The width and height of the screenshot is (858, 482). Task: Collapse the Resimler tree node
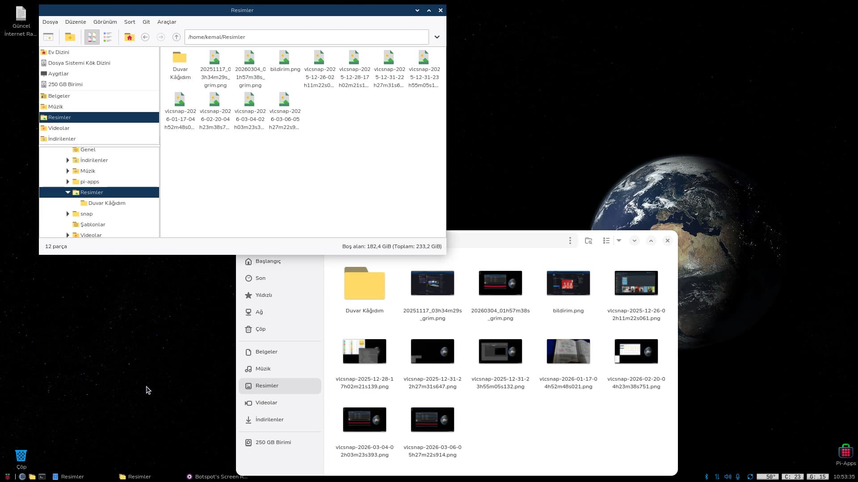68,192
